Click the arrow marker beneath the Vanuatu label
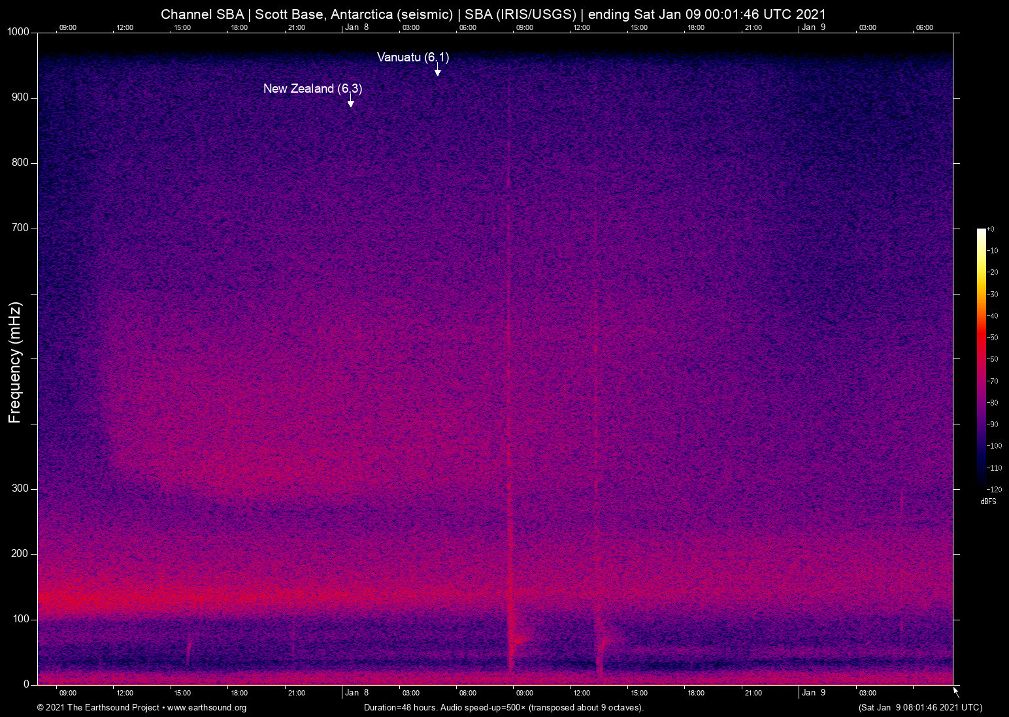The width and height of the screenshot is (1009, 717). pos(437,72)
